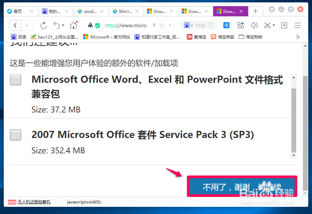Switch to the 首页 tab

coord(17,11)
